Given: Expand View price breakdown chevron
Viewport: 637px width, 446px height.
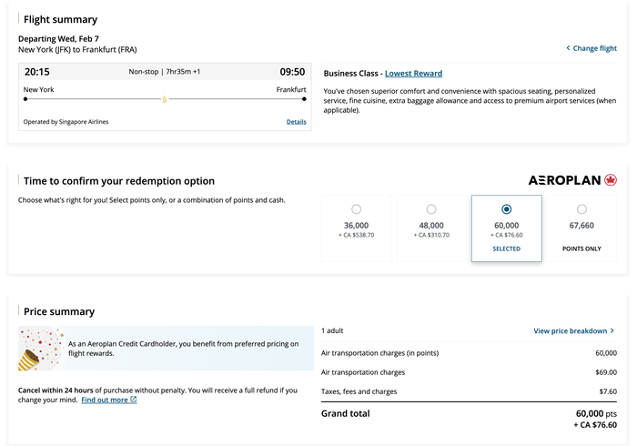Looking at the screenshot, I should (x=612, y=330).
